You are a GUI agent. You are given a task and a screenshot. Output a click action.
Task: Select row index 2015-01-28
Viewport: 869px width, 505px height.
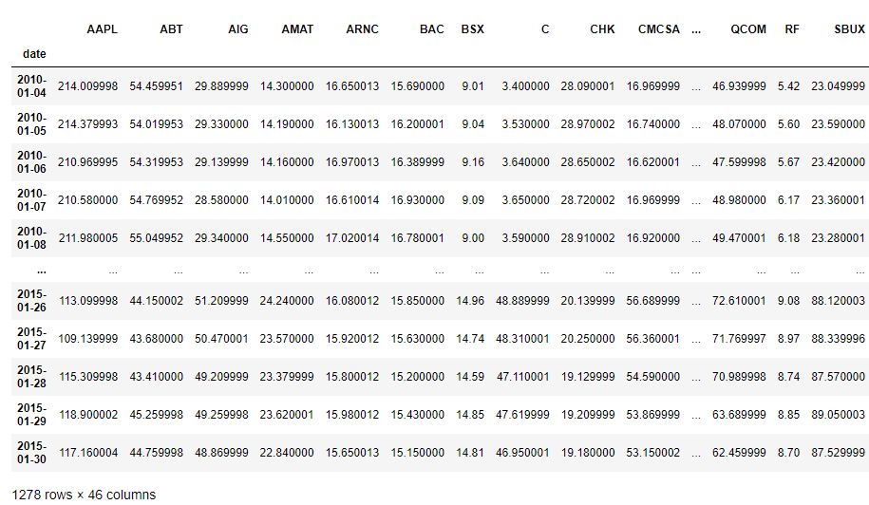(x=31, y=377)
